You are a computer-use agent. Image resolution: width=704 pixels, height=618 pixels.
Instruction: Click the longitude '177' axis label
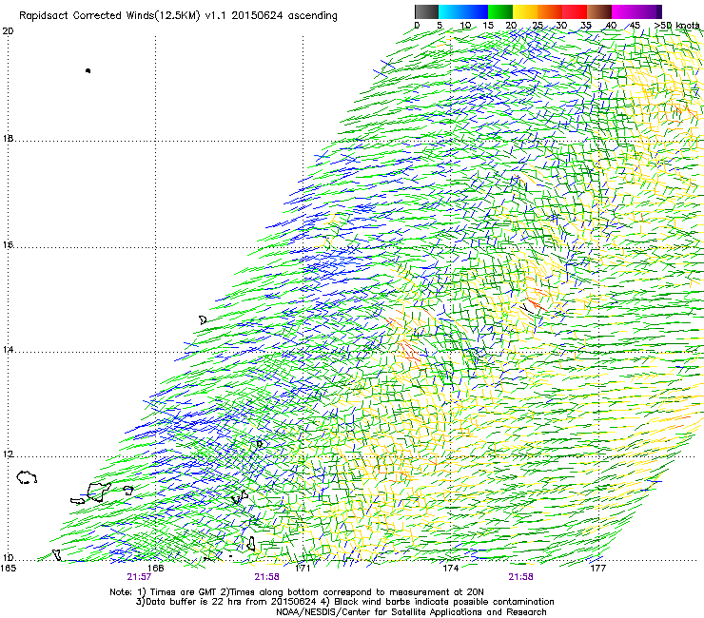597,569
